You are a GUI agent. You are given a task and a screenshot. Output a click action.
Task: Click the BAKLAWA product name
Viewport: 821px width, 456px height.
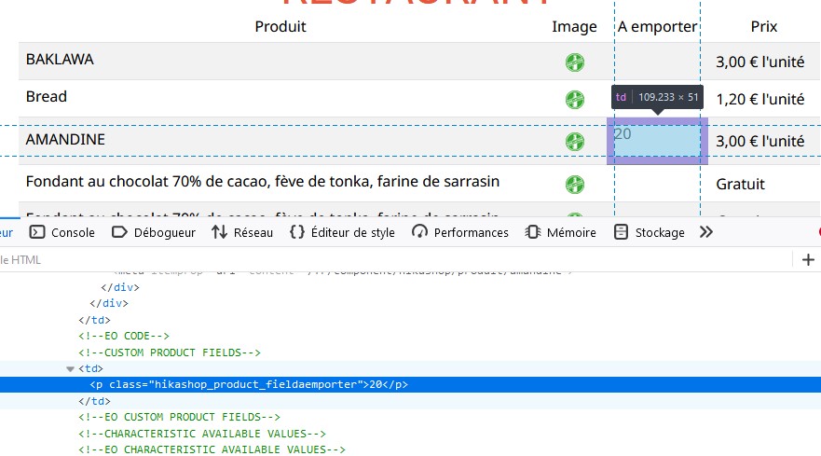60,60
